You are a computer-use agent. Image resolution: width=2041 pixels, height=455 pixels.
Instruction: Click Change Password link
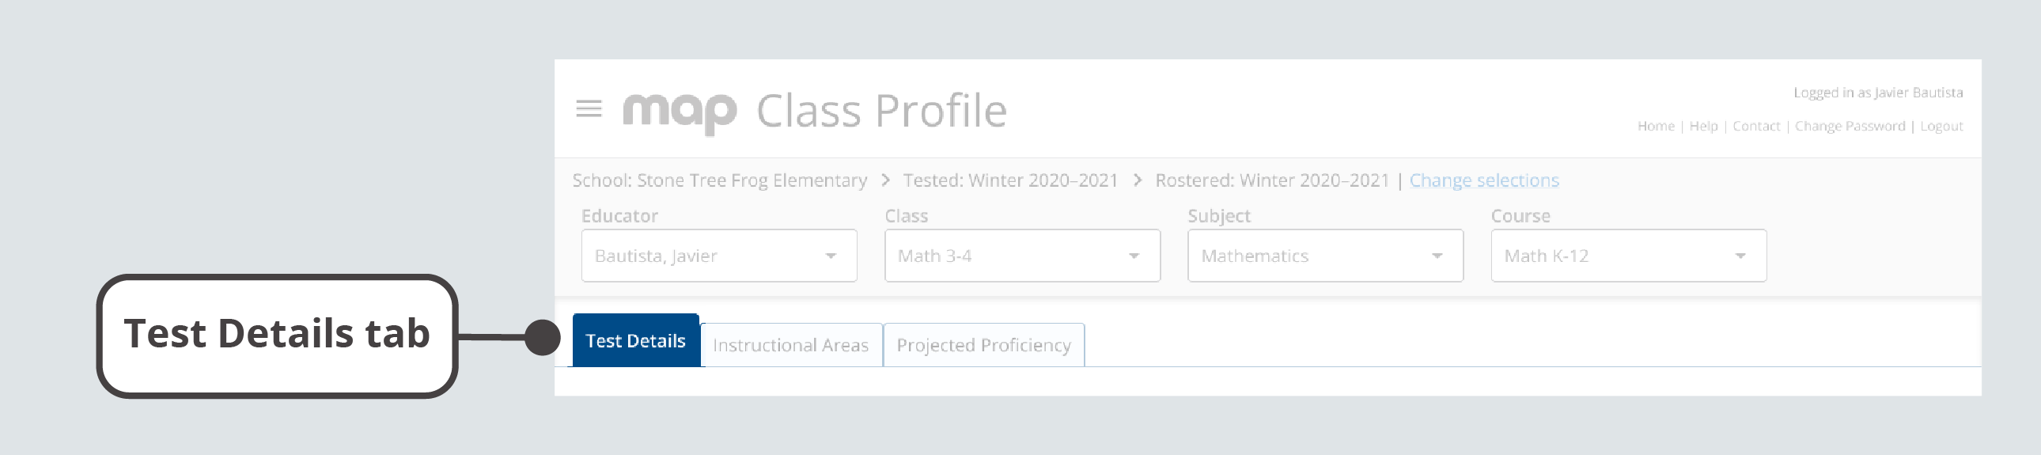pyautogui.click(x=1850, y=126)
